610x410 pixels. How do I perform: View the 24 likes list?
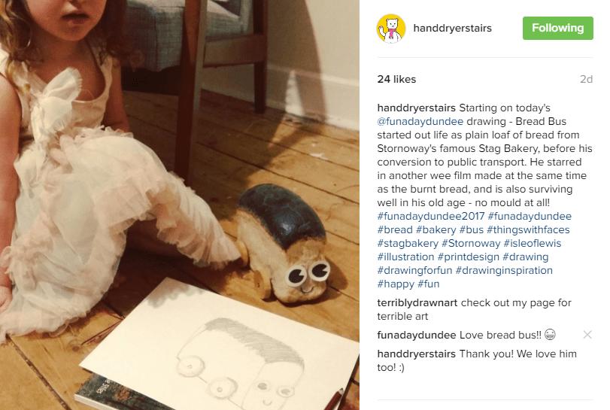[396, 79]
